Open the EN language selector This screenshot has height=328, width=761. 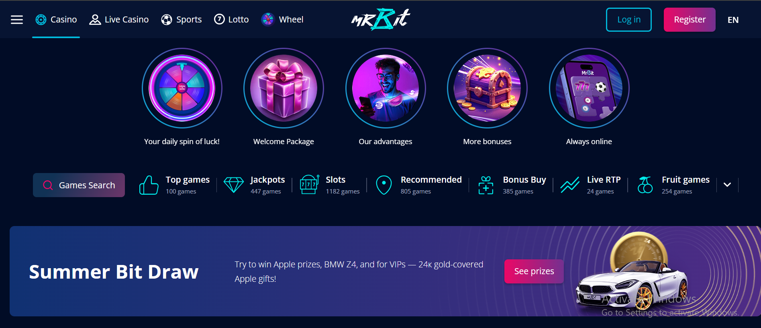point(733,20)
